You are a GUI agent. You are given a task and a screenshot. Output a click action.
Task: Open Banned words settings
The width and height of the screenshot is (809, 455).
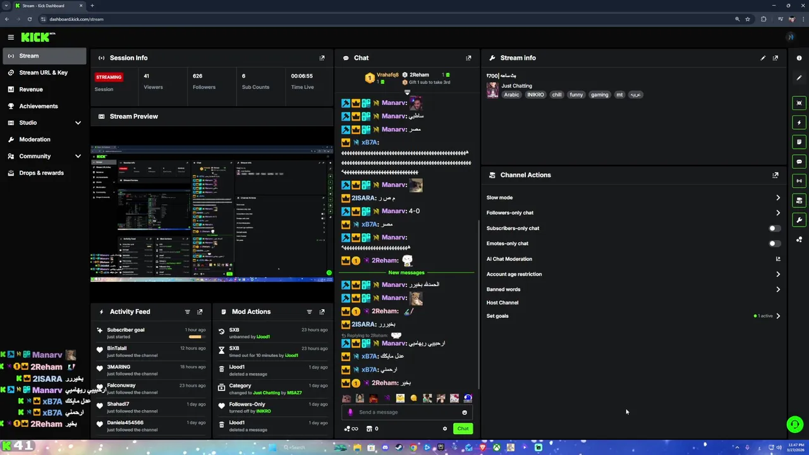click(x=633, y=289)
